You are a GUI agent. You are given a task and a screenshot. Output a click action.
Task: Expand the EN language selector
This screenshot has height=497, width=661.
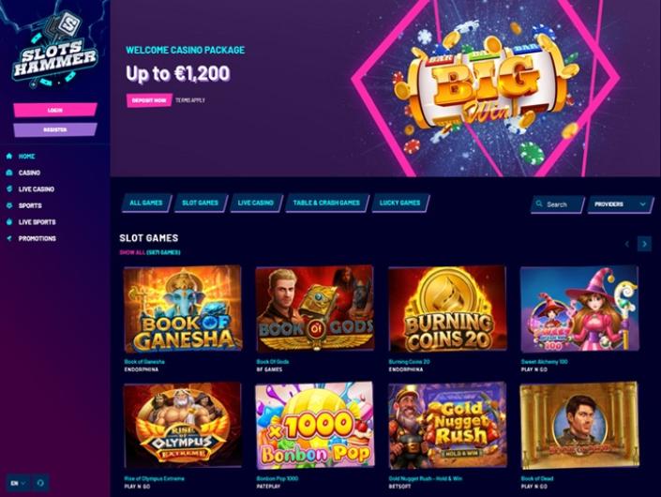[18, 483]
